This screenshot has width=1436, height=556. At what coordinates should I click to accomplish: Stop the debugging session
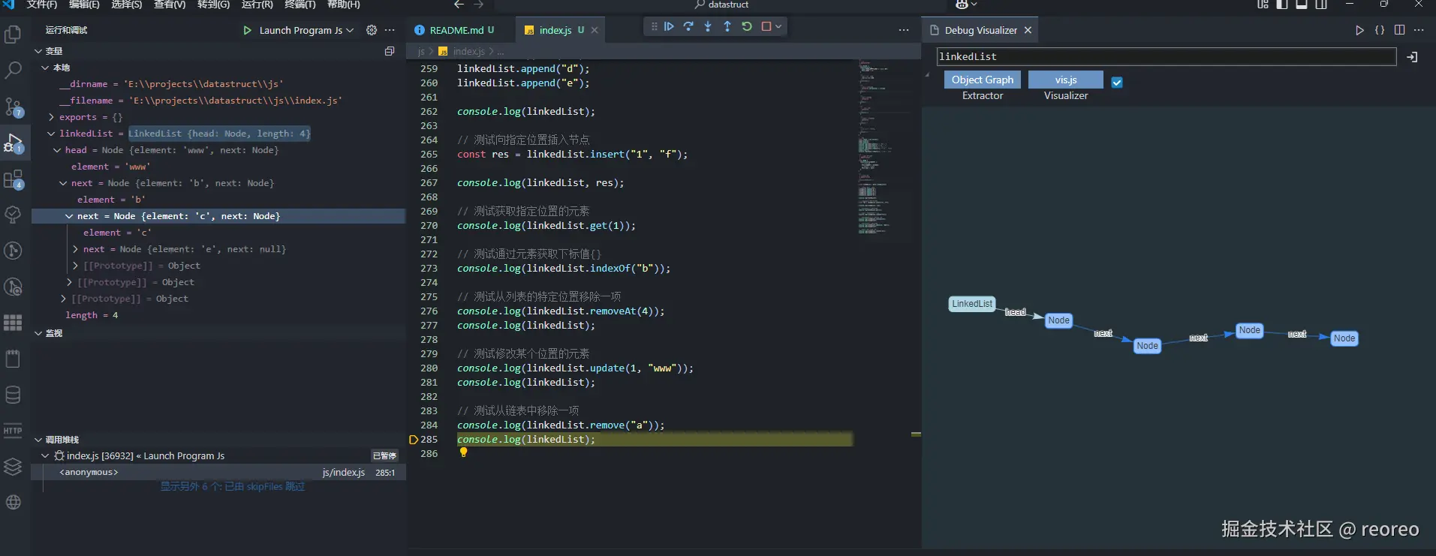pyautogui.click(x=766, y=26)
